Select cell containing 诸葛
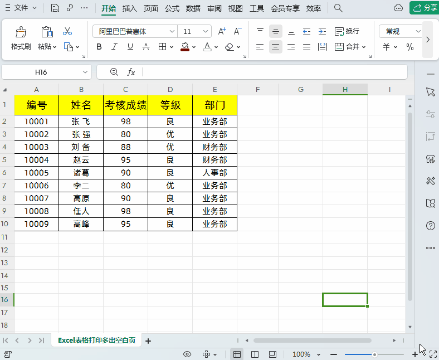This screenshot has height=360, width=439. pos(81,173)
